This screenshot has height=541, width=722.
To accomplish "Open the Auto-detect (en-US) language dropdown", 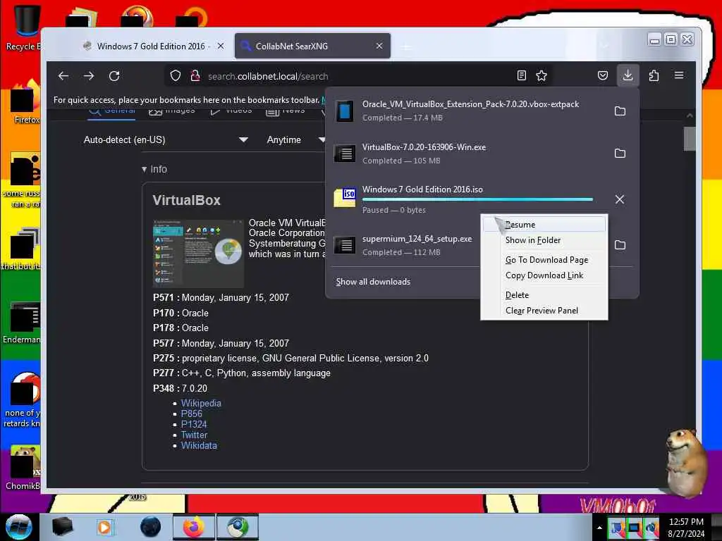I will [x=166, y=140].
